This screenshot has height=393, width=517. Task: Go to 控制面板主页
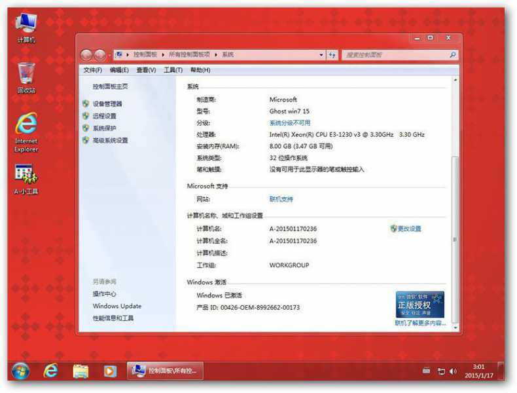coord(110,86)
